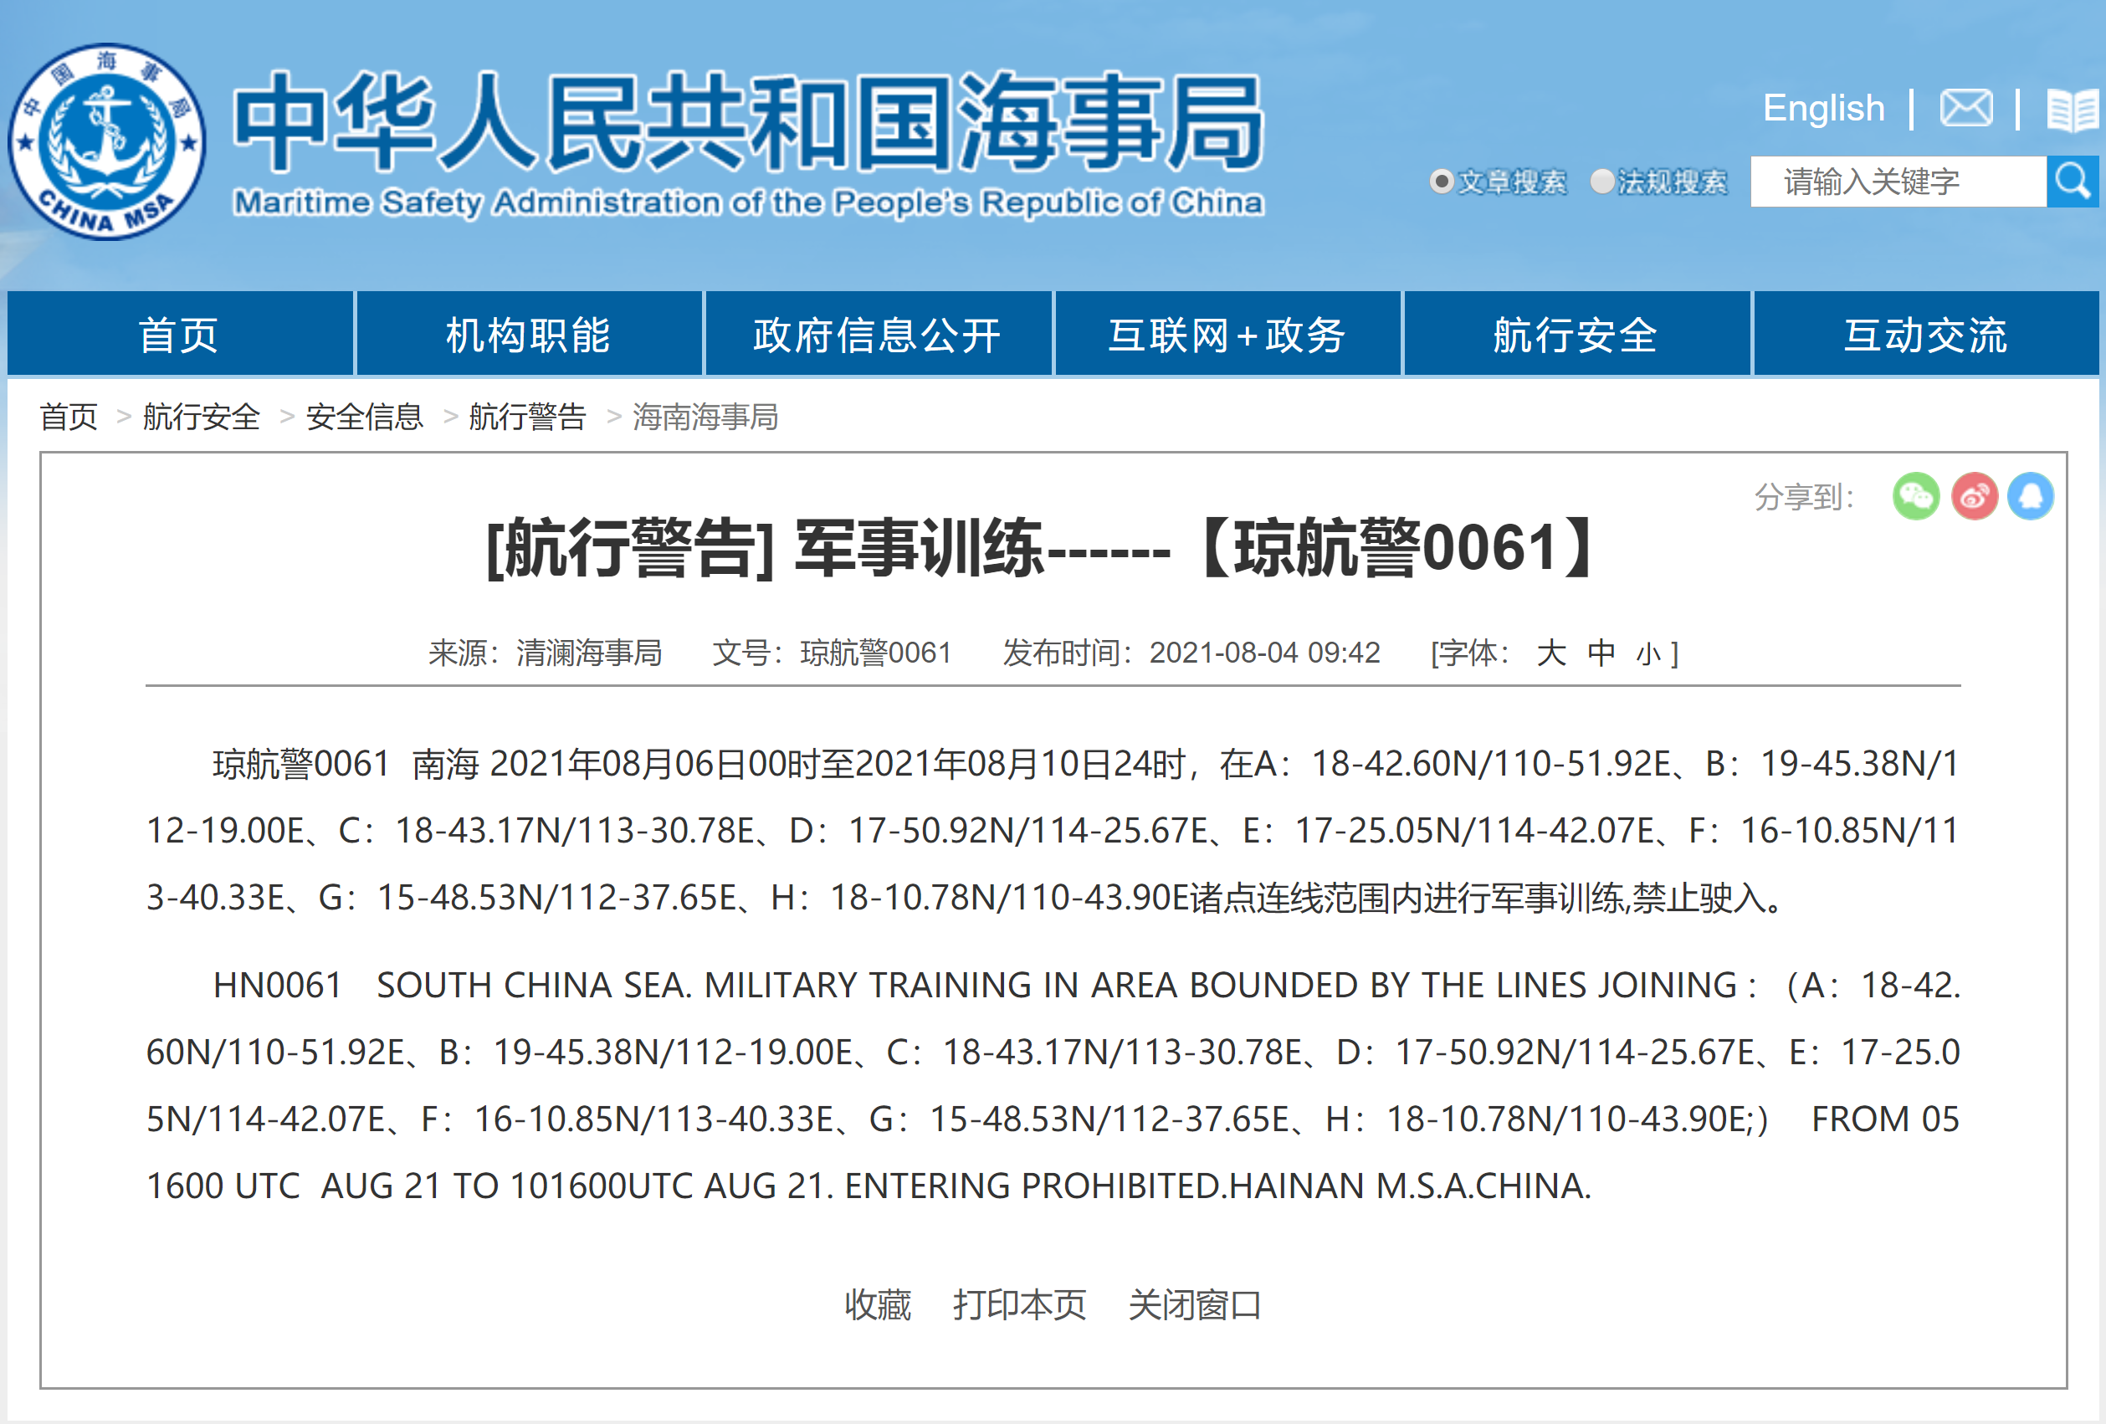Select 文章搜索 radio option
Screen dimensions: 2106x1424
pyautogui.click(x=1441, y=182)
